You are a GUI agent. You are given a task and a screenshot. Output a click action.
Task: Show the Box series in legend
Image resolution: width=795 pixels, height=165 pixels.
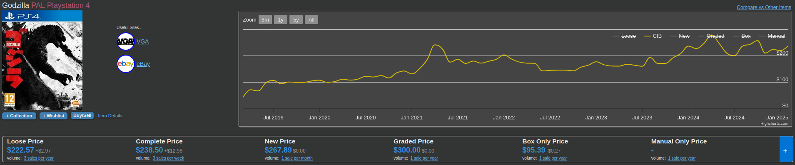pos(742,36)
